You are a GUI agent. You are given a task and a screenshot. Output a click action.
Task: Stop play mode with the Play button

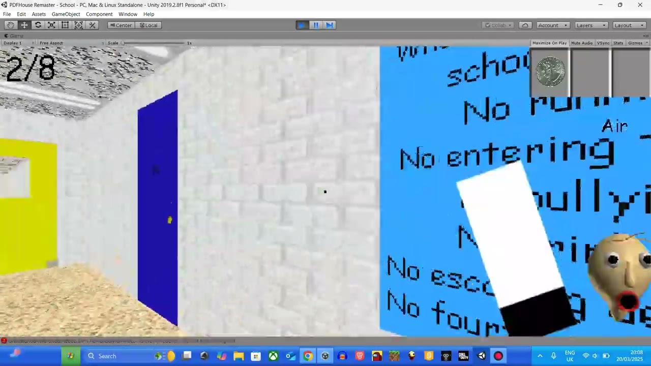tap(302, 25)
